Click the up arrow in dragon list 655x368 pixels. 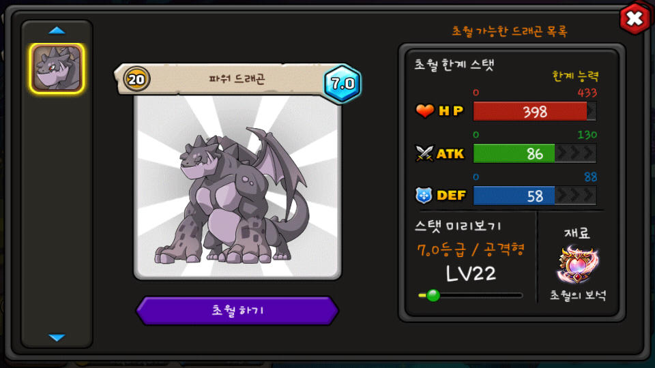tap(57, 31)
